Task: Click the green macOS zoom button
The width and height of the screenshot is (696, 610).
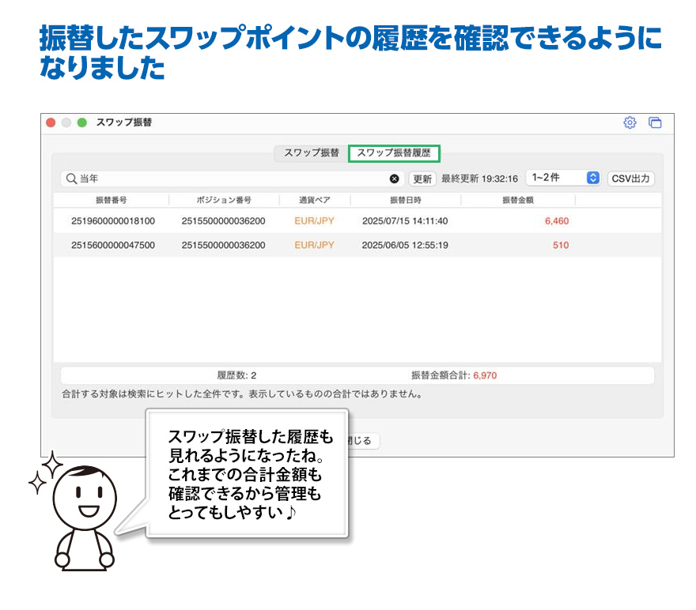Action: 81,122
